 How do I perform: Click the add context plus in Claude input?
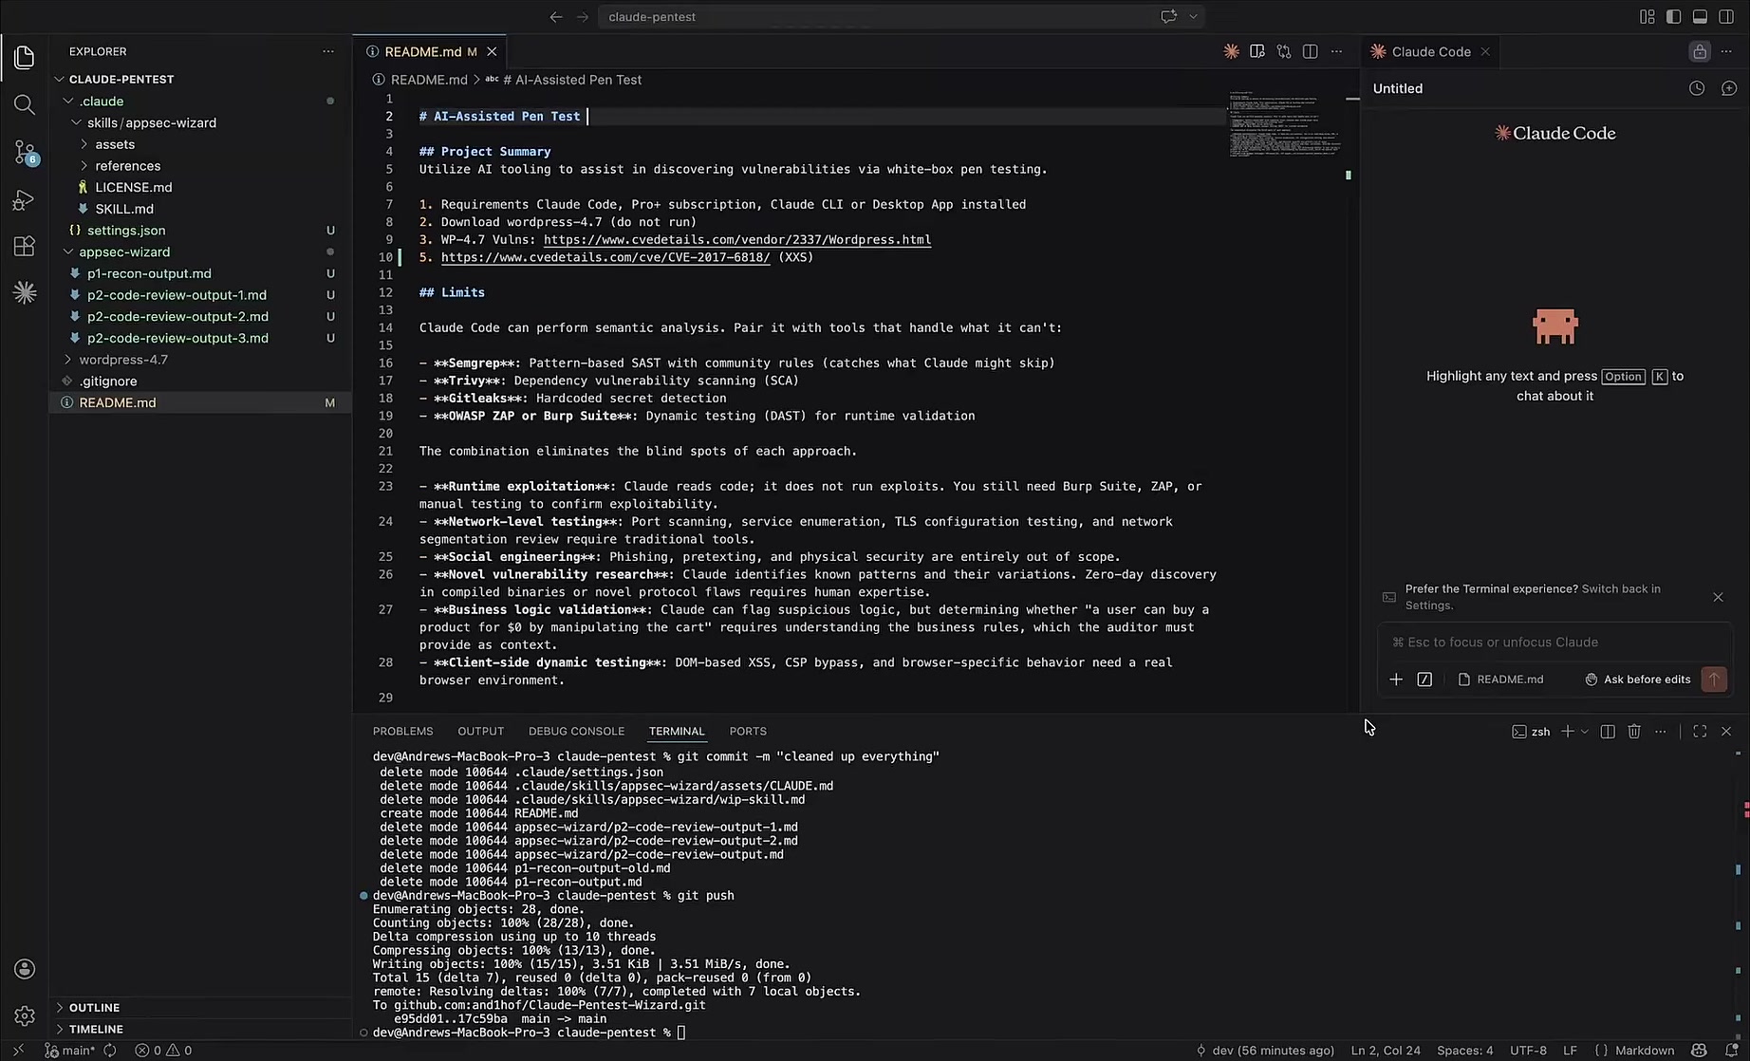tap(1396, 679)
